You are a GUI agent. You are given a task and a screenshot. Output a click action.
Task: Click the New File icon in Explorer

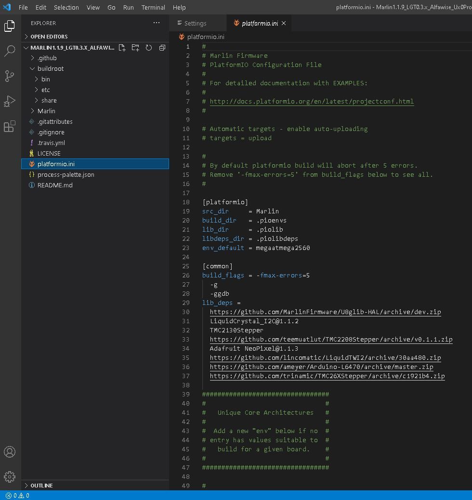pos(122,48)
